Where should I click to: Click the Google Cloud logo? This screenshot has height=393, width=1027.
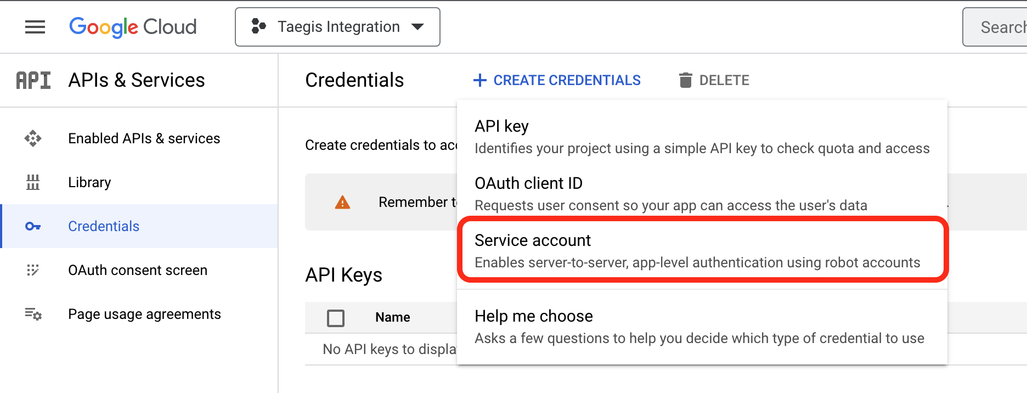pyautogui.click(x=133, y=27)
